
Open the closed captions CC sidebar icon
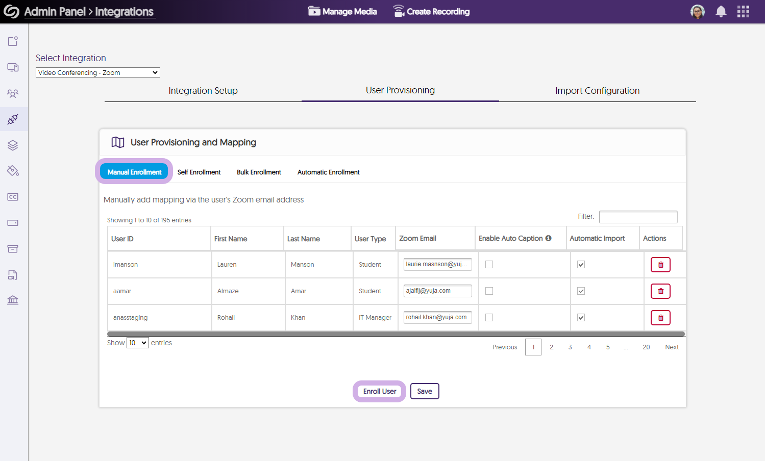coord(13,197)
